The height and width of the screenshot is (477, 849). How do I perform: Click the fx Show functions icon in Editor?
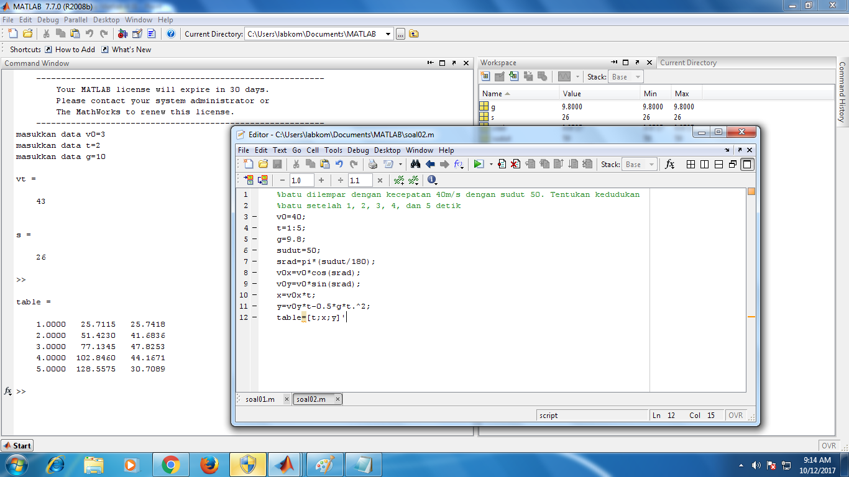point(670,165)
